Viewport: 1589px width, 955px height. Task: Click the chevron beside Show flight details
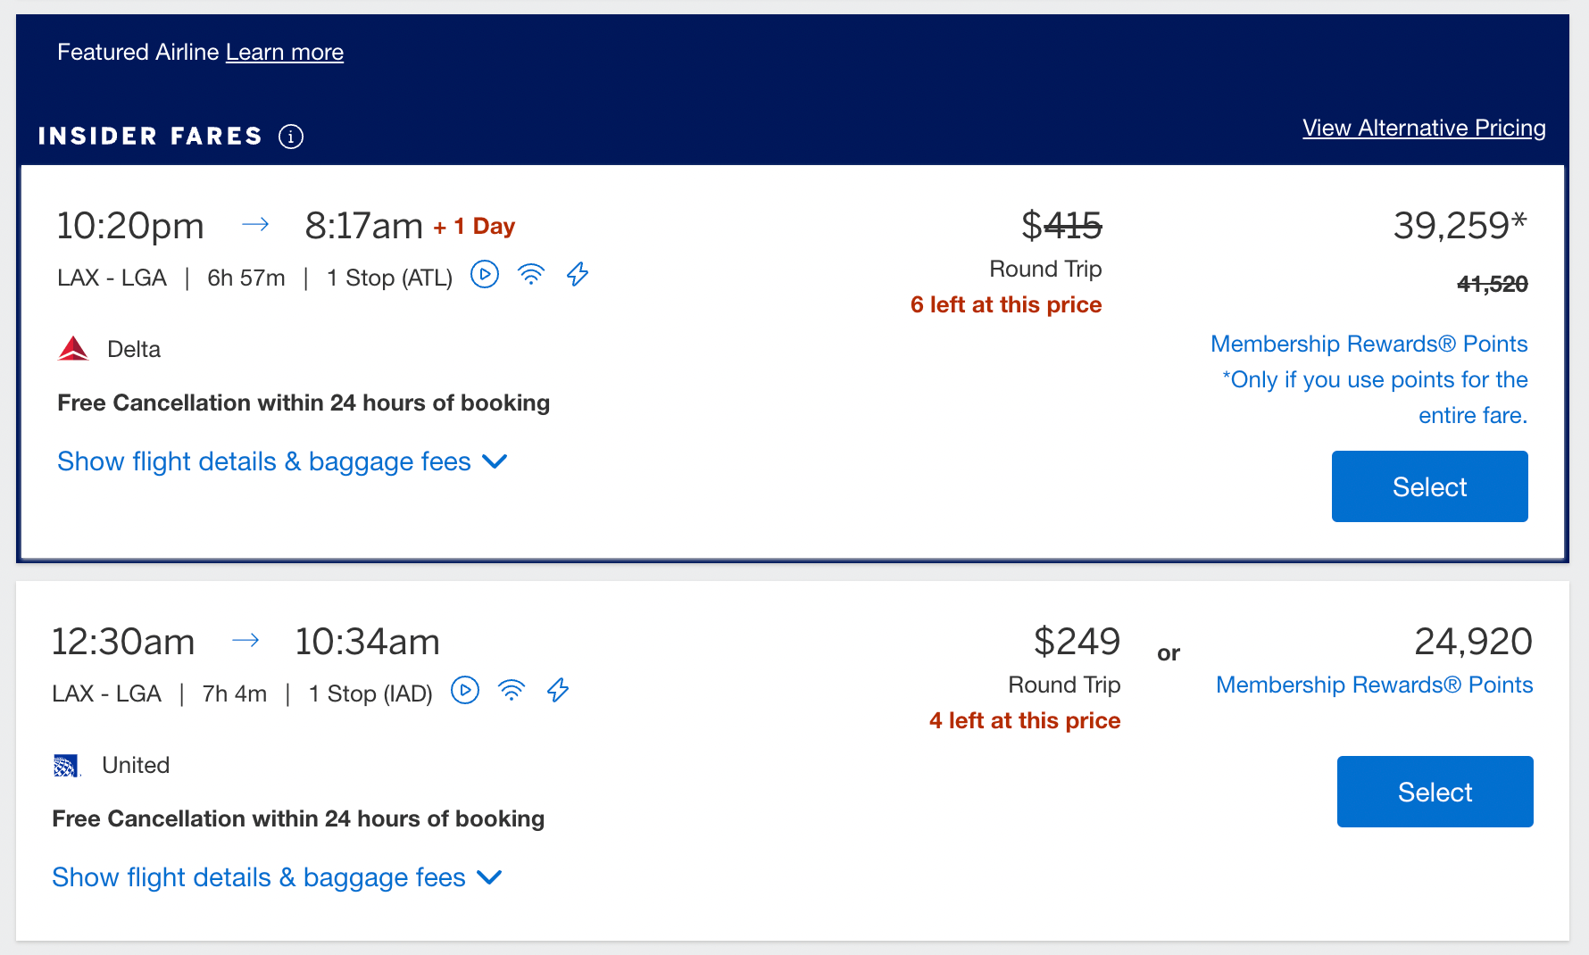coord(495,461)
